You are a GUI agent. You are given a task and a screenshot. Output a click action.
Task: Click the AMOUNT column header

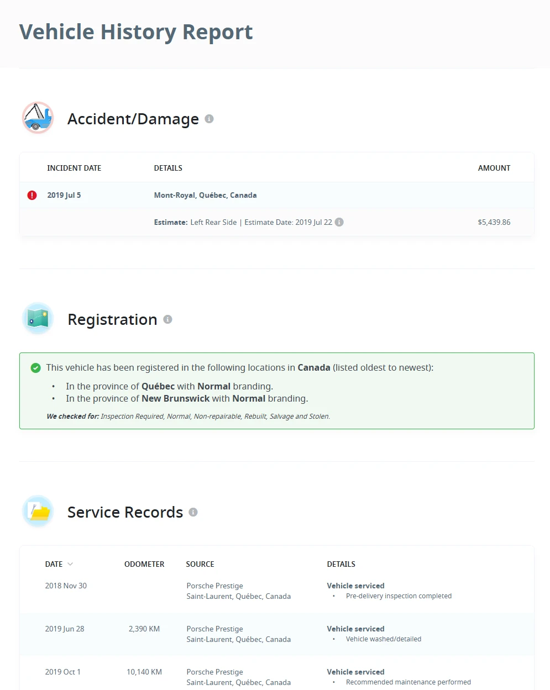tap(494, 168)
